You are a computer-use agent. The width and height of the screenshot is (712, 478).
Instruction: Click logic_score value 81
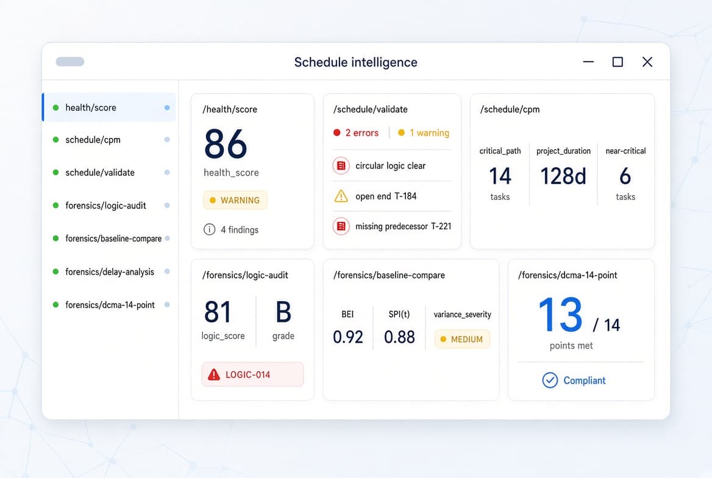pyautogui.click(x=218, y=312)
